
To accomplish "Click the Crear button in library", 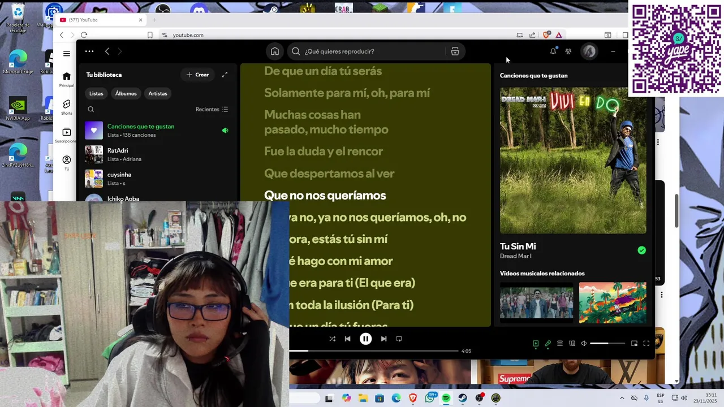I will point(198,75).
